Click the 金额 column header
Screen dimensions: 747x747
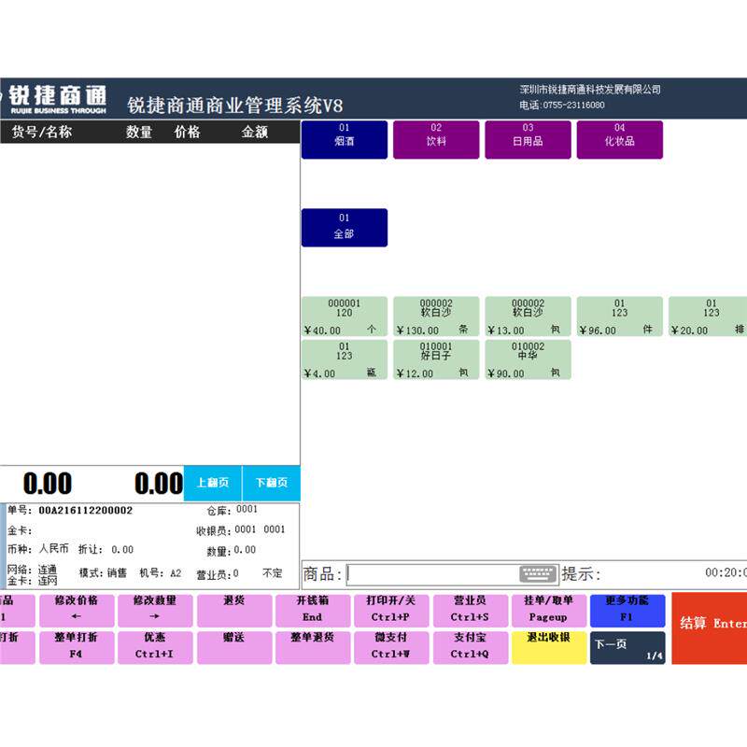pyautogui.click(x=255, y=132)
